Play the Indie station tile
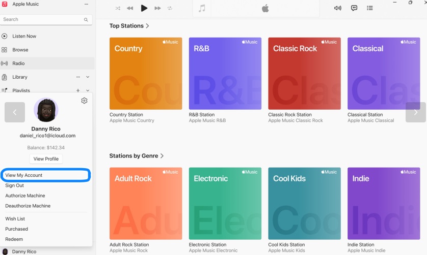This screenshot has height=255, width=427. click(384, 204)
